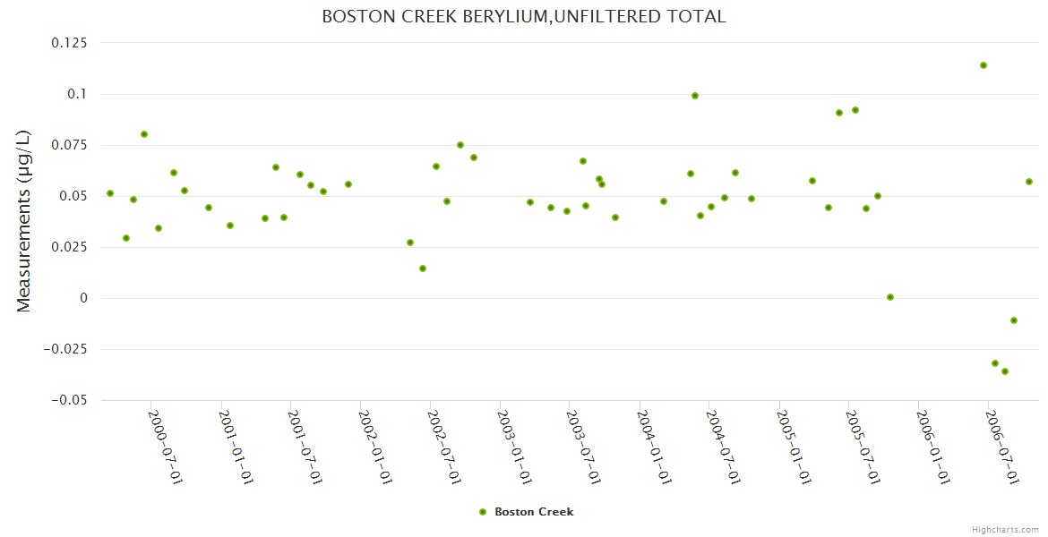1048x537 pixels.
Task: Click the rightmost data point on the chart
Action: 1029,182
